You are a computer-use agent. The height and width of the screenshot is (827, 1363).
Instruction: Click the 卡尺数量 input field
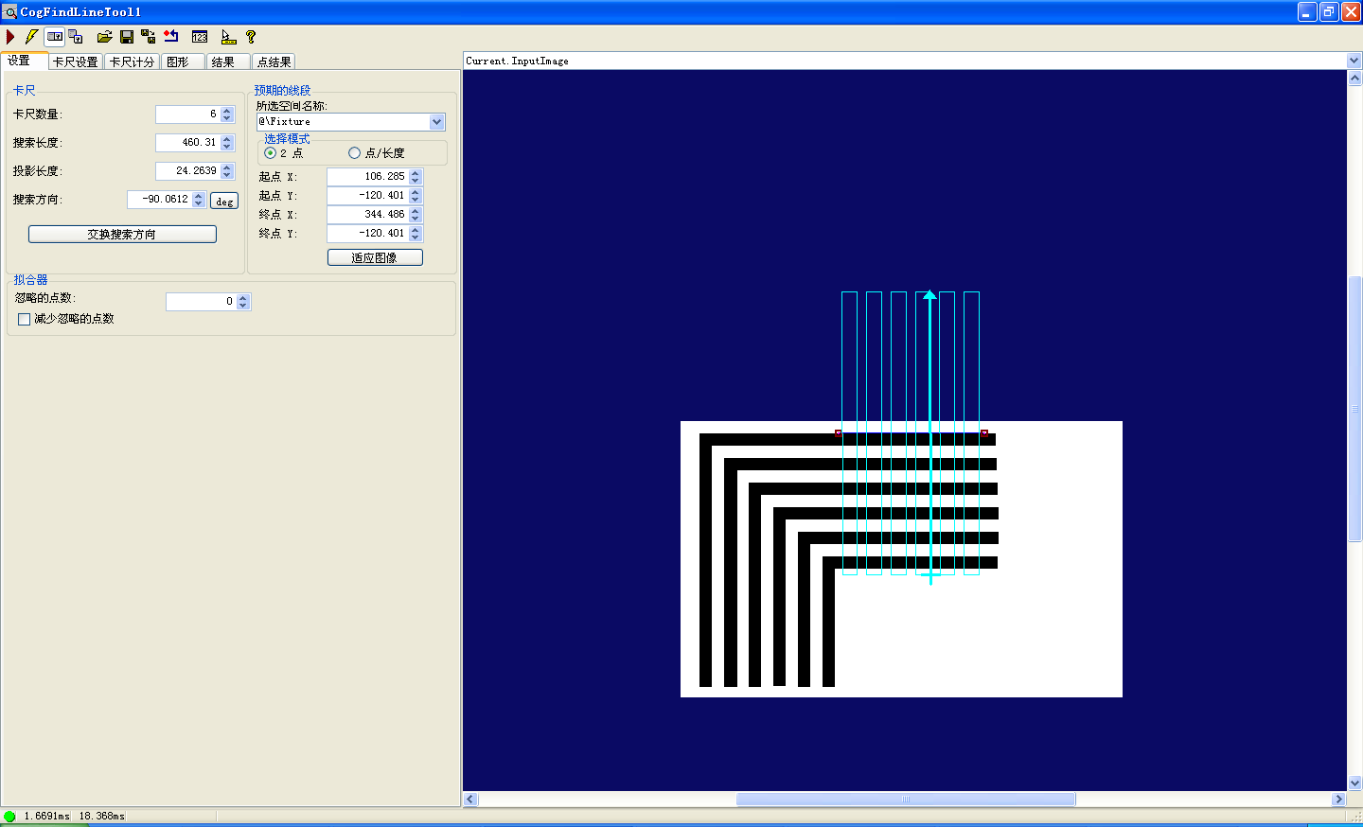(187, 114)
